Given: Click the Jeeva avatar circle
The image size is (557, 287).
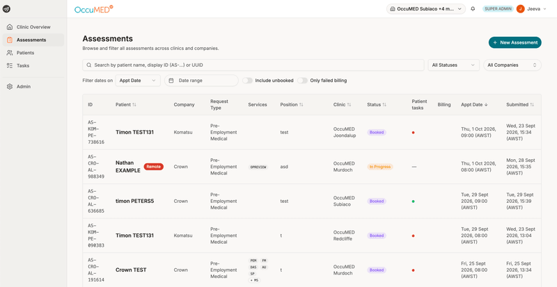Looking at the screenshot, I should click(x=520, y=9).
